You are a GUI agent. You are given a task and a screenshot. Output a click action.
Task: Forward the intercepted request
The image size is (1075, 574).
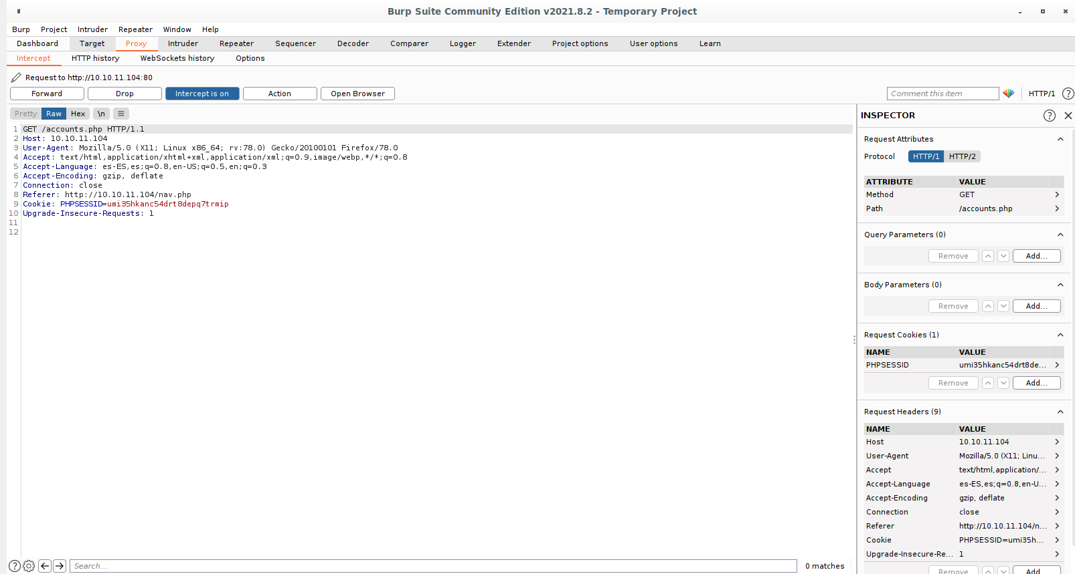[47, 94]
